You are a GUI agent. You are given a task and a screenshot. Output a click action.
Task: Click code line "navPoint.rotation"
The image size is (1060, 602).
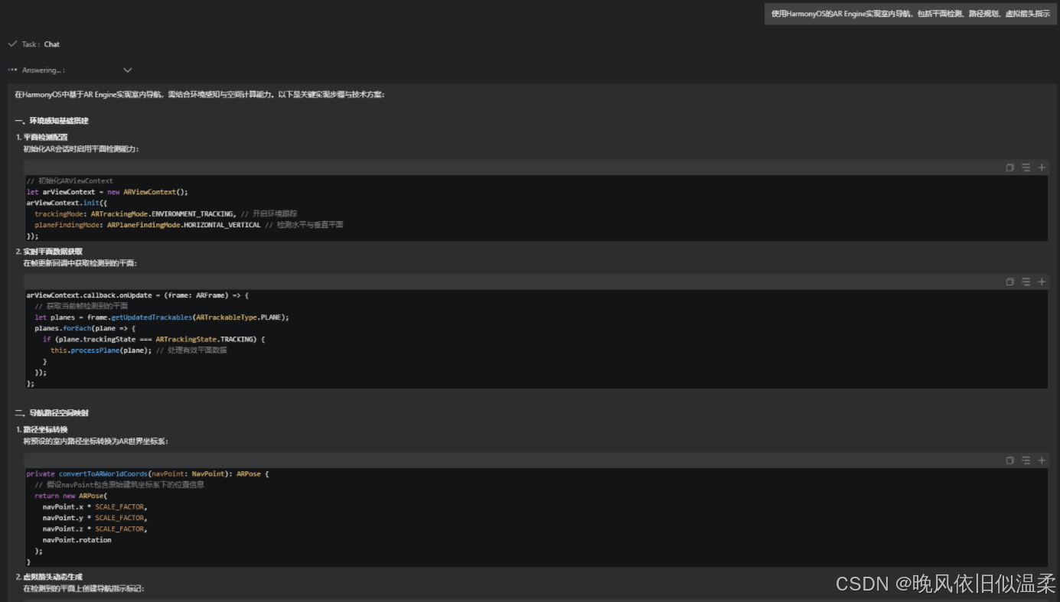pyautogui.click(x=77, y=540)
